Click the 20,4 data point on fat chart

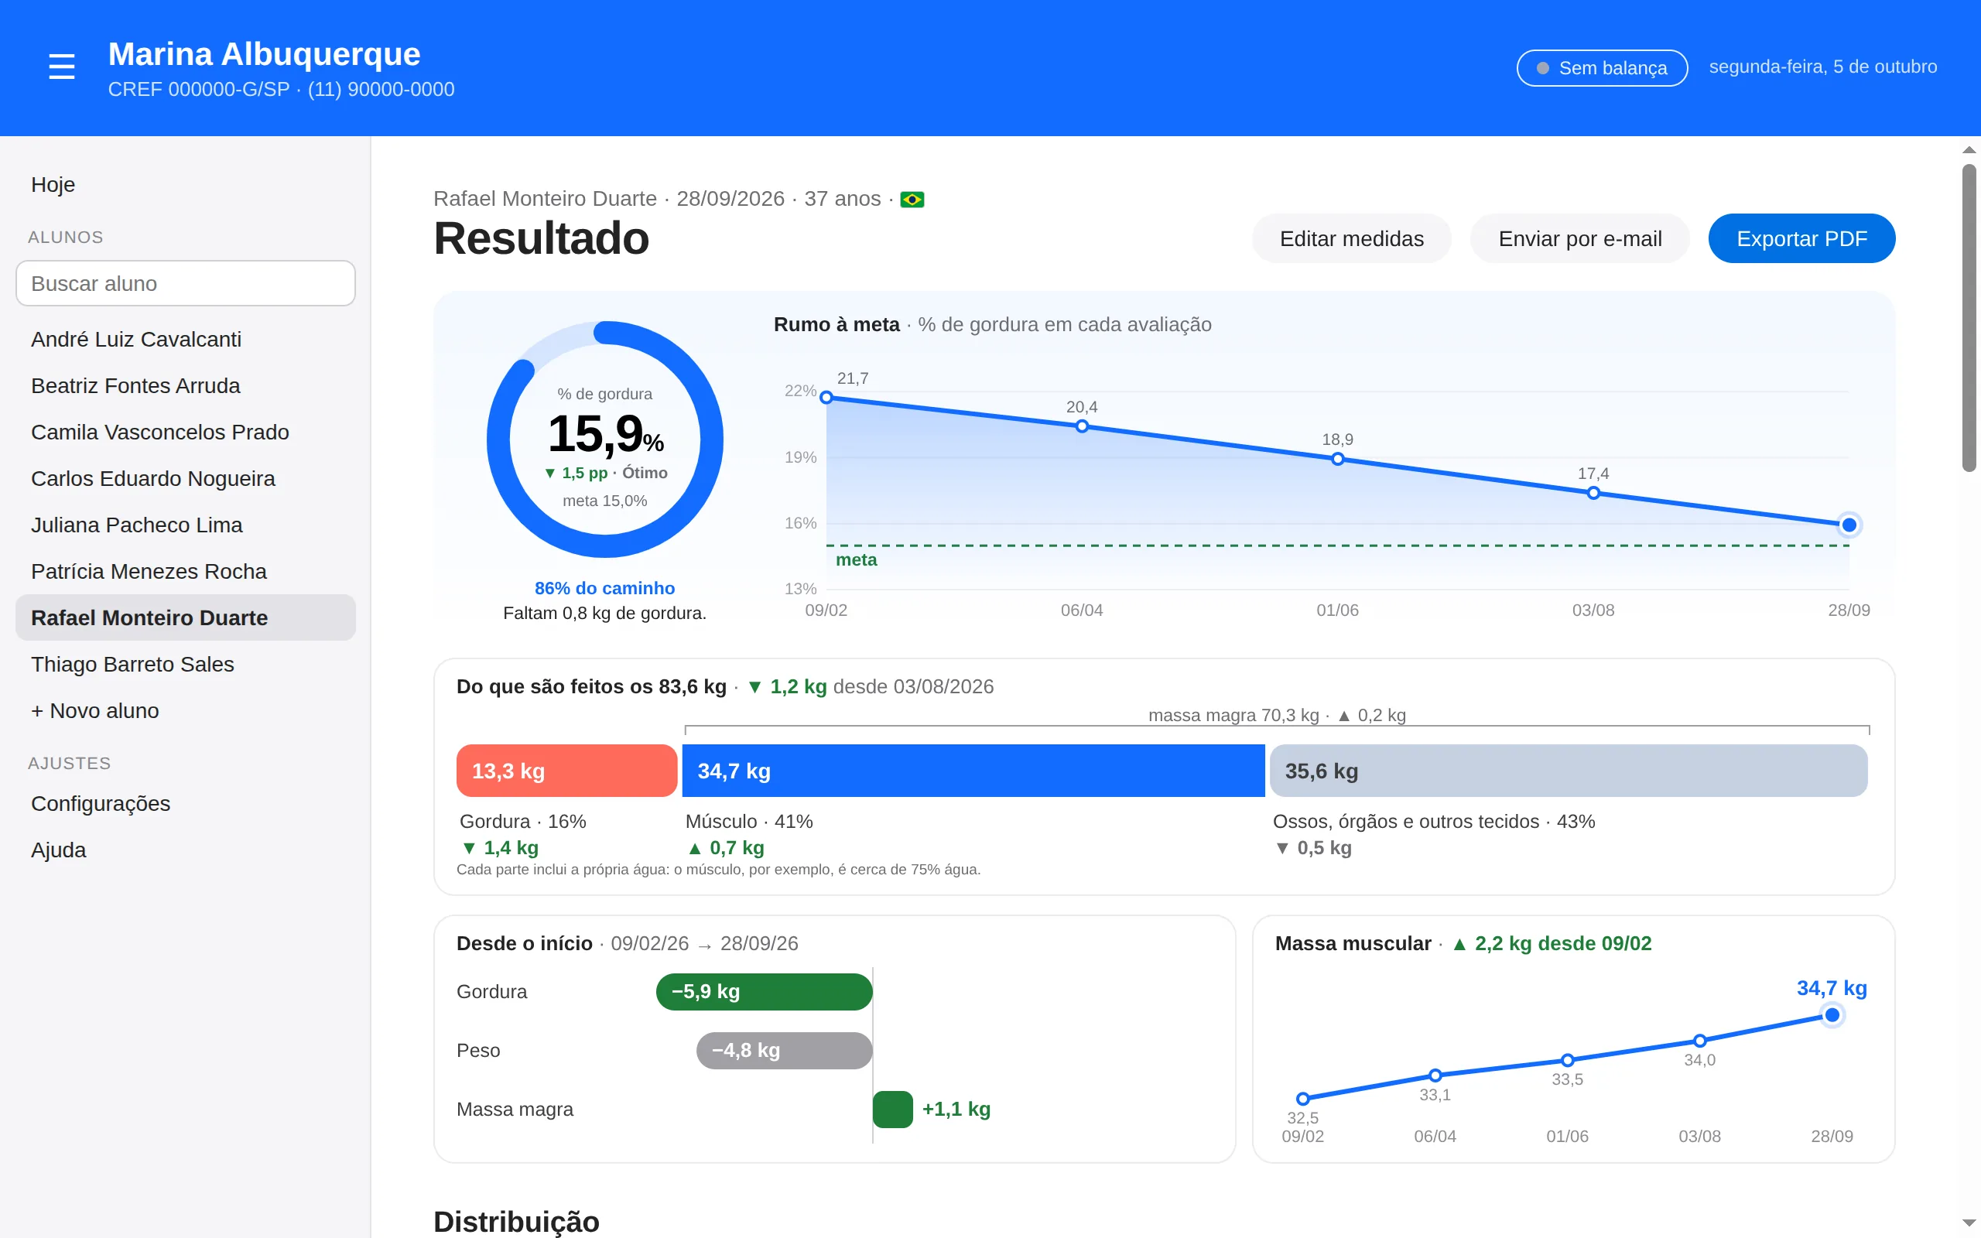[x=1081, y=426]
